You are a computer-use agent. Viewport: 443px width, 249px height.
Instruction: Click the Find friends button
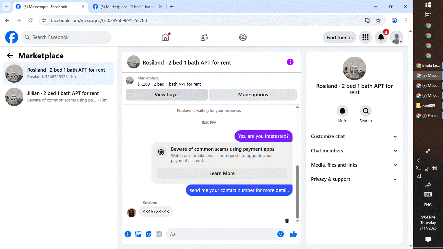pyautogui.click(x=340, y=37)
